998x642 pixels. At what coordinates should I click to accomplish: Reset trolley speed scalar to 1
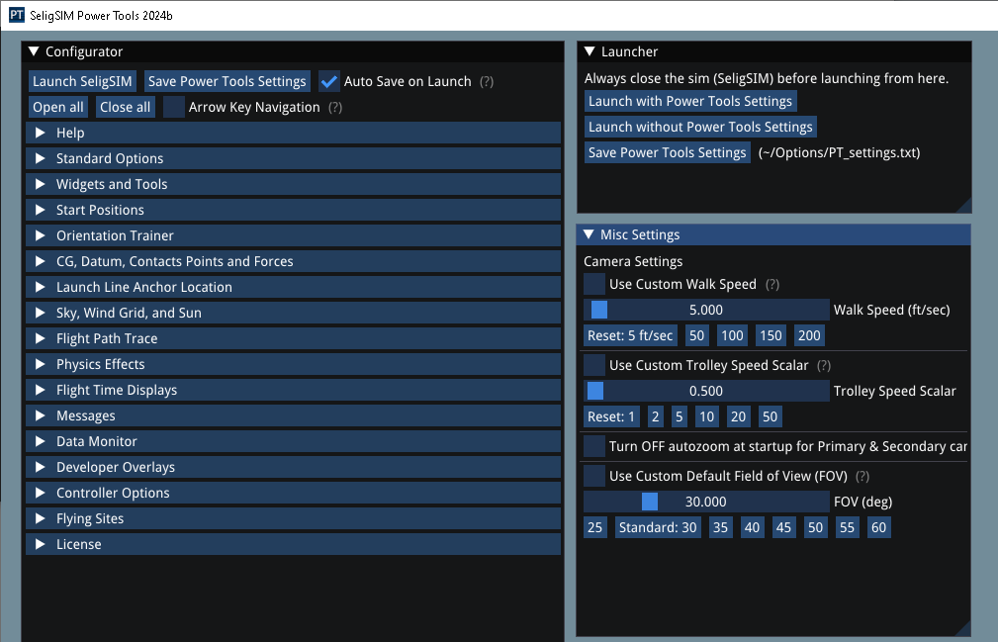611,416
